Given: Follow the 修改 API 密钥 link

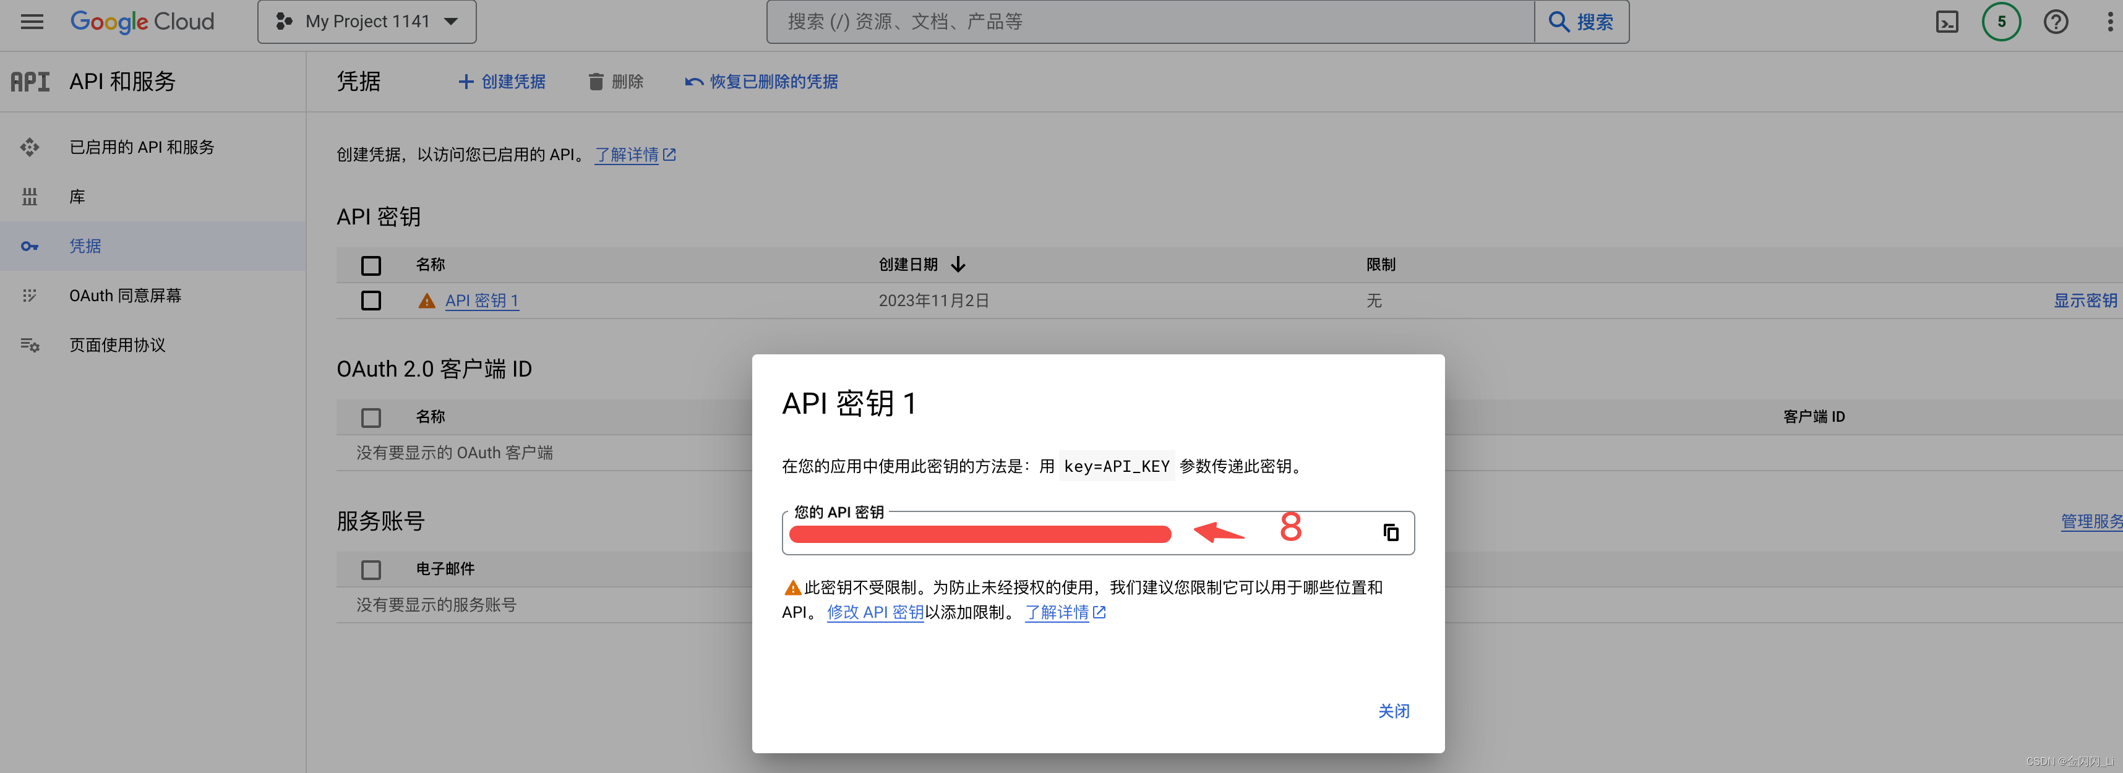Looking at the screenshot, I should tap(875, 612).
